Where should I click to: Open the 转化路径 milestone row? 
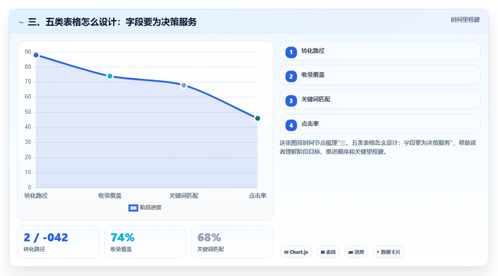[380, 51]
